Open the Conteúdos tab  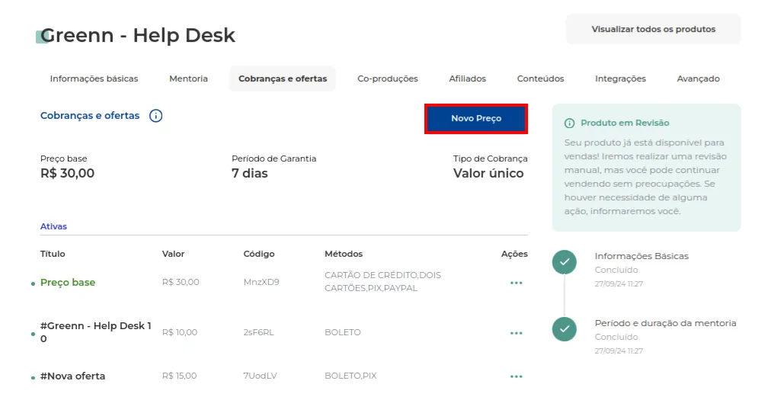click(540, 79)
